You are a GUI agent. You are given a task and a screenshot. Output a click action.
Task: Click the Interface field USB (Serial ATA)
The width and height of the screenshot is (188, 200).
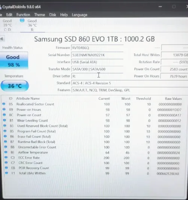click(97, 62)
